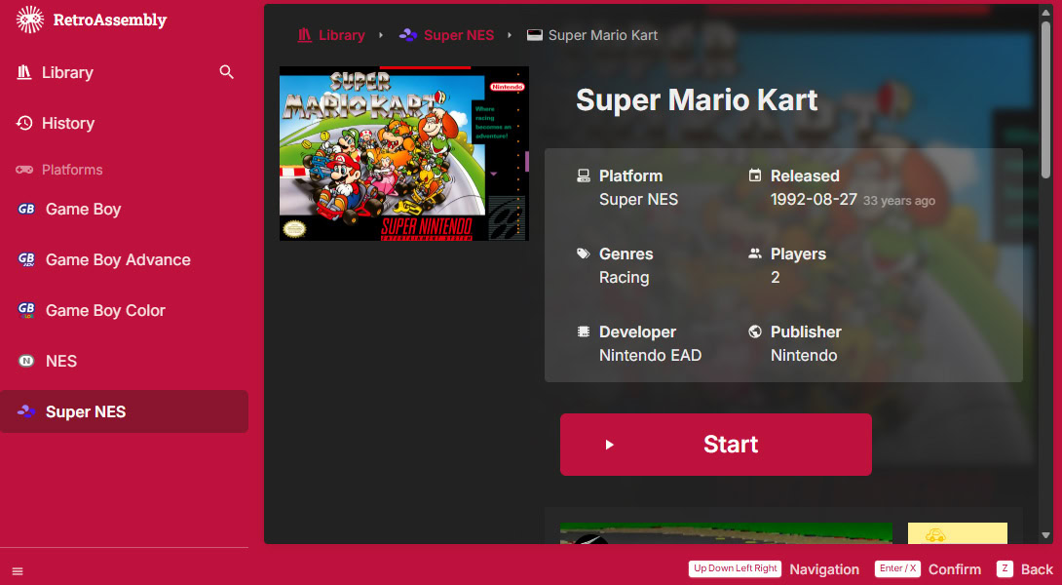This screenshot has height=585, width=1062.
Task: Click the Super Mario Kart box art
Action: tap(403, 153)
